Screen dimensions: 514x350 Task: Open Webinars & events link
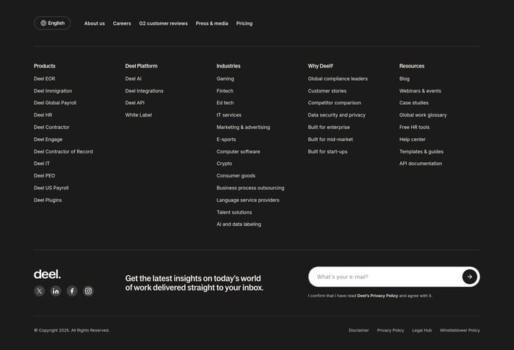pos(420,91)
